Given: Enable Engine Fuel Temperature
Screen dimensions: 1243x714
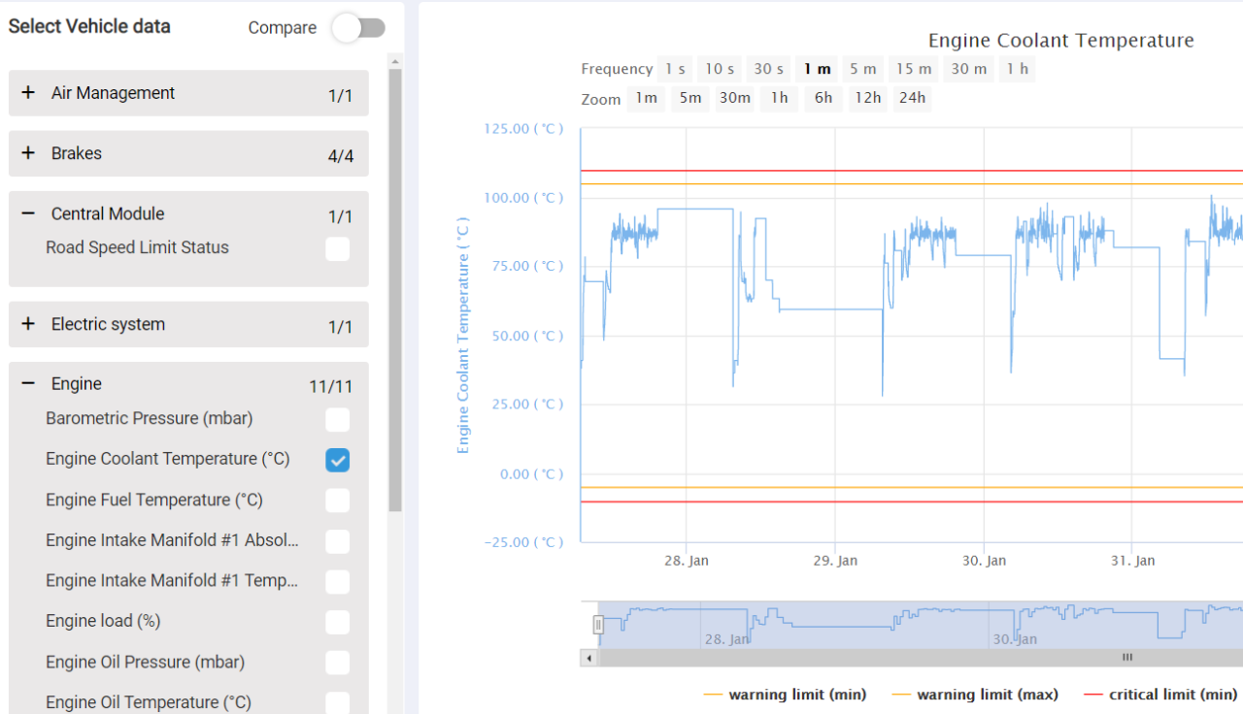Looking at the screenshot, I should tap(337, 500).
